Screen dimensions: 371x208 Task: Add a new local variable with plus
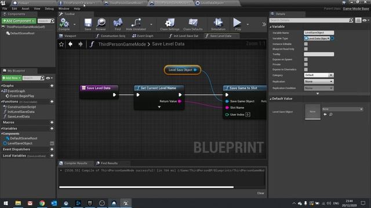tap(52, 155)
